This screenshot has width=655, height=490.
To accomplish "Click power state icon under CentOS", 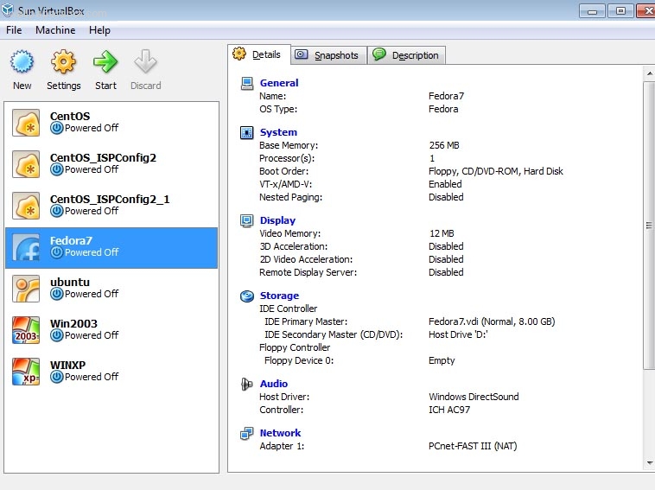I will point(57,128).
